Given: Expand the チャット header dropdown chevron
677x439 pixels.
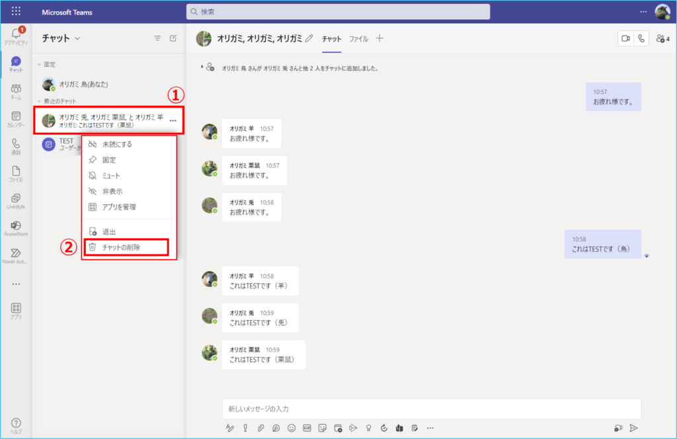Looking at the screenshot, I should [x=77, y=38].
